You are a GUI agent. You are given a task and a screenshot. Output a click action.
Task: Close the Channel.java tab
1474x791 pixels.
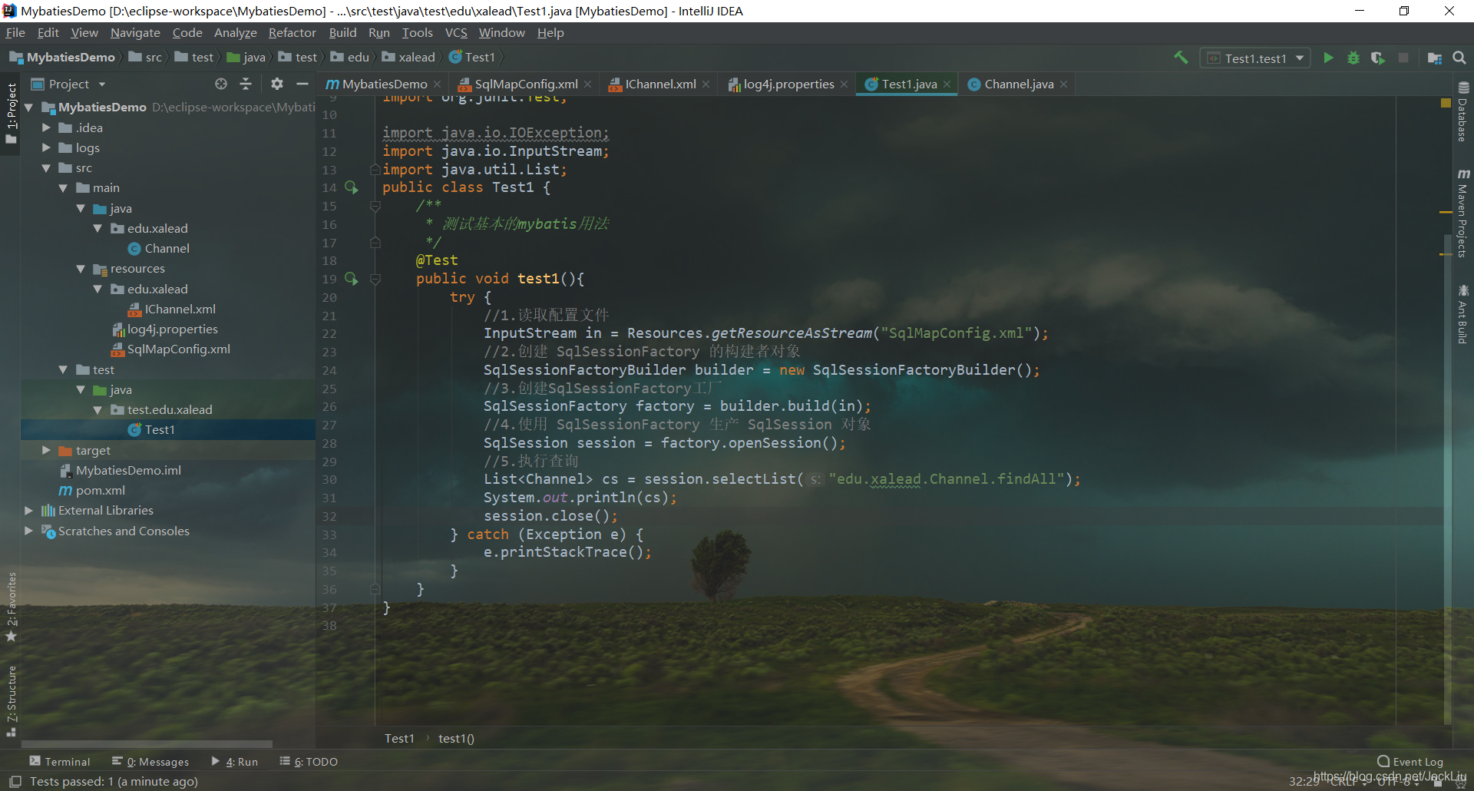click(1063, 84)
